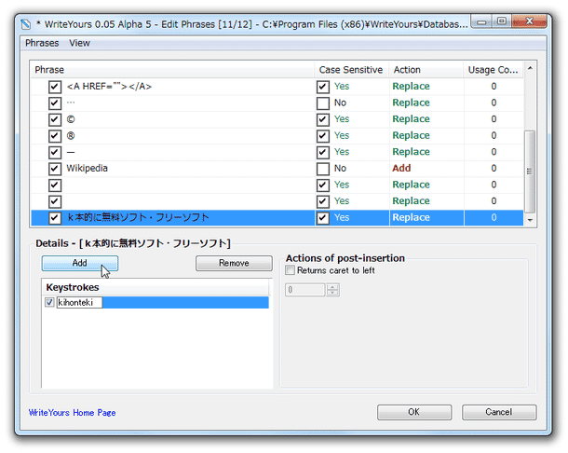The height and width of the screenshot is (453, 568).
Task: Click the OK button
Action: pyautogui.click(x=414, y=412)
